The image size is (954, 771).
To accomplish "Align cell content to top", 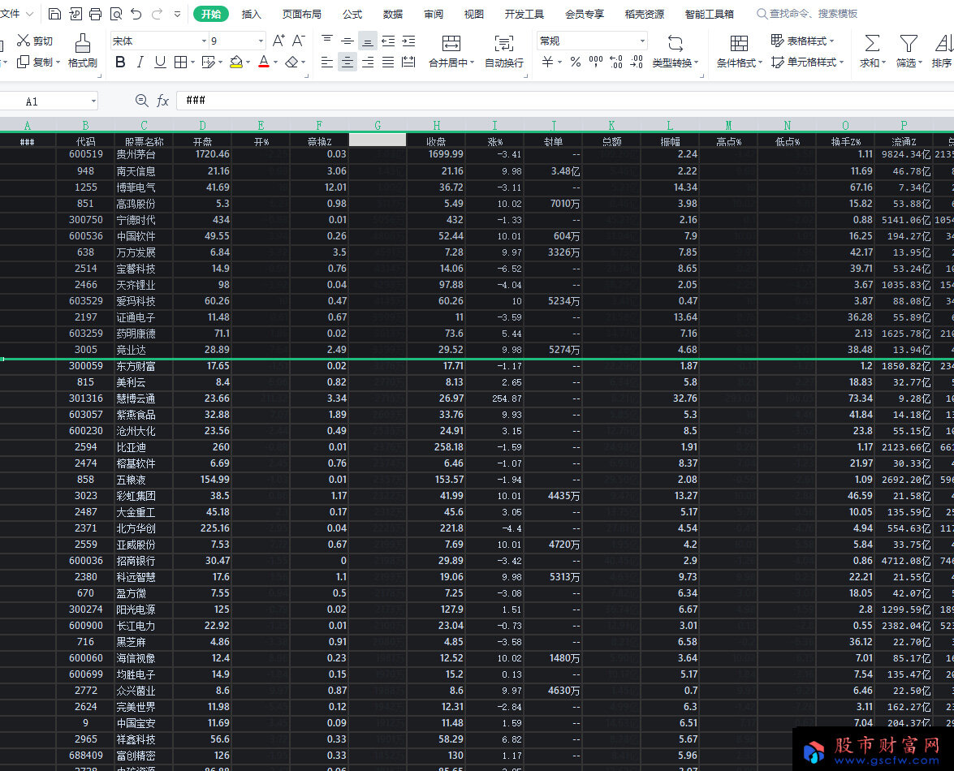I will click(x=327, y=41).
